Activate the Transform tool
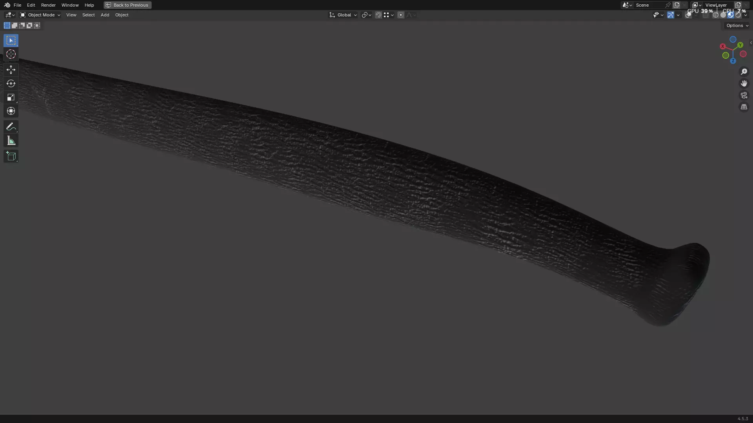 [x=11, y=111]
